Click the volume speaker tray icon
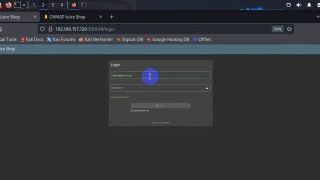 click(x=299, y=5)
